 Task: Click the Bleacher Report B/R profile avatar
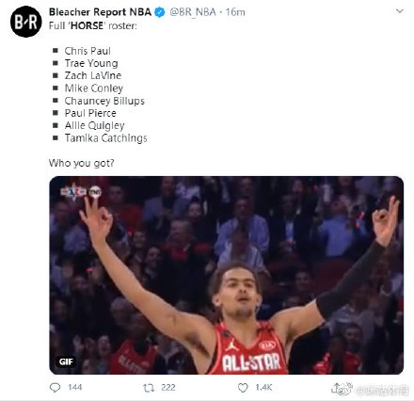(x=26, y=22)
